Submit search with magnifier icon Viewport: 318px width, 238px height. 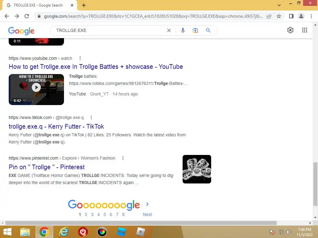208,30
